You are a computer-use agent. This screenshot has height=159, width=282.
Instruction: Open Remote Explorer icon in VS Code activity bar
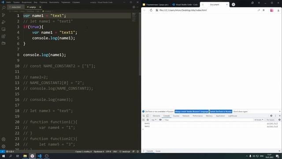point(4,29)
